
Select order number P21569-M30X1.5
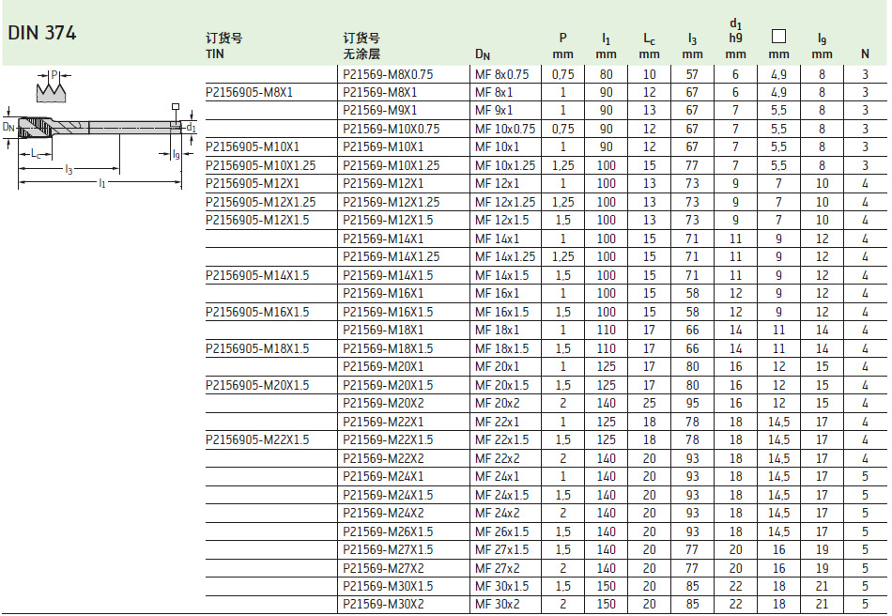(x=388, y=587)
